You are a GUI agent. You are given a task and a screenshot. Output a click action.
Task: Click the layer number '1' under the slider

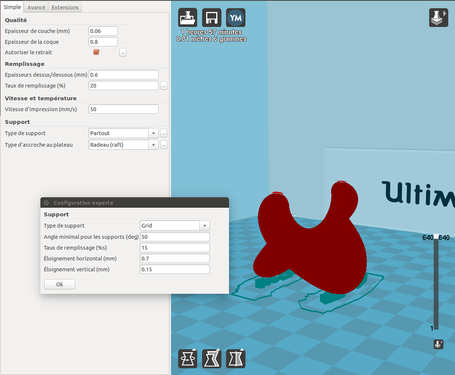[x=432, y=329]
